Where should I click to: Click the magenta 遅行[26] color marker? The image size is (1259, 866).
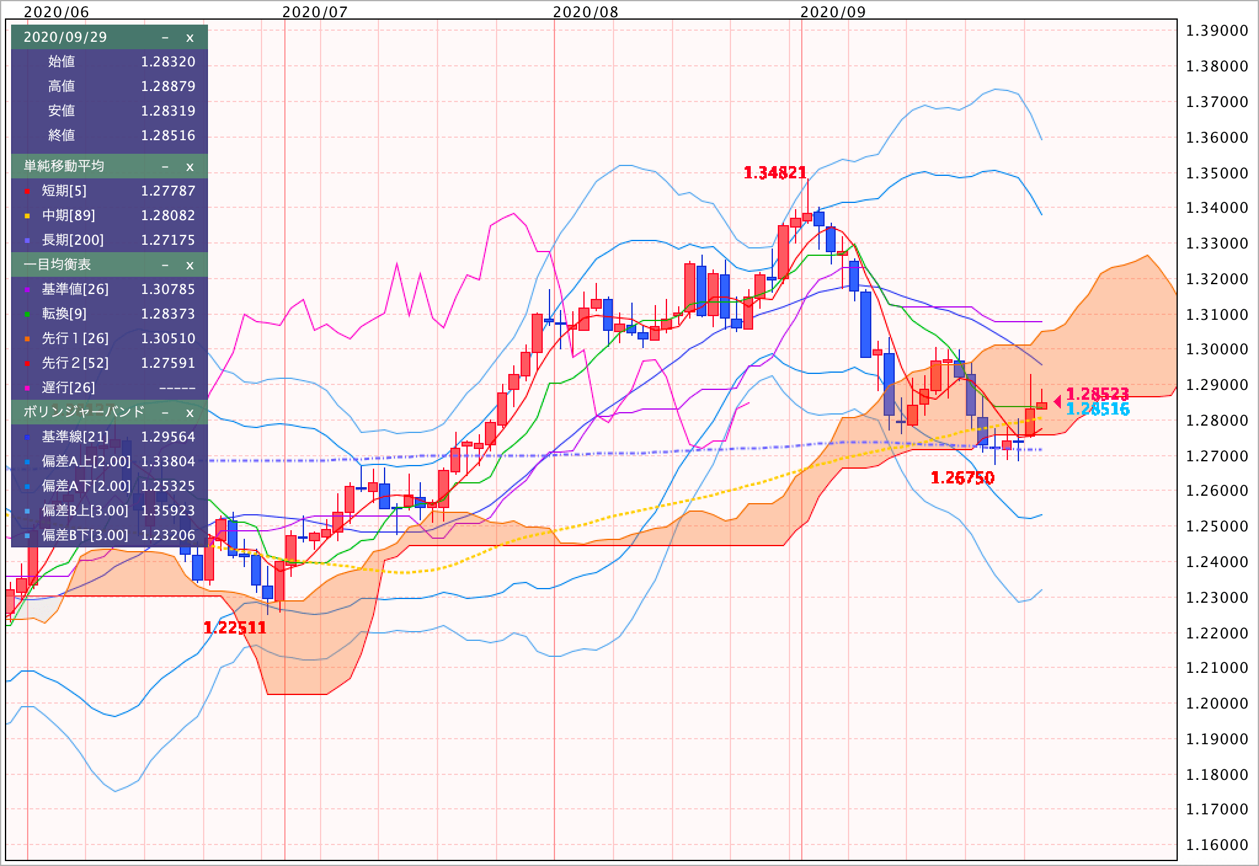pos(27,389)
